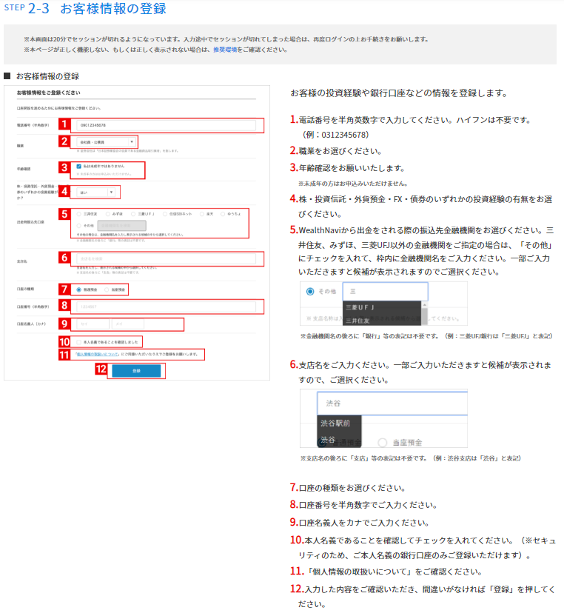Toggle the age confirmation checkbox in the form

tap(78, 167)
